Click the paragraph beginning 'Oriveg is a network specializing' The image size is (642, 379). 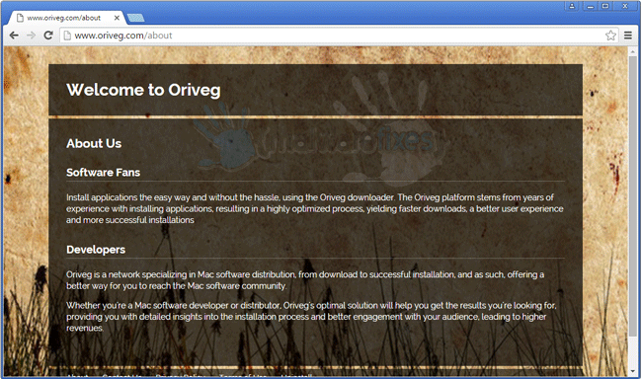click(x=305, y=280)
